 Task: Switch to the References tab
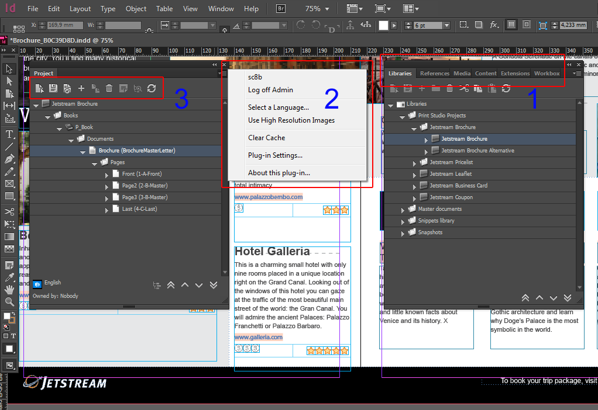pos(434,73)
